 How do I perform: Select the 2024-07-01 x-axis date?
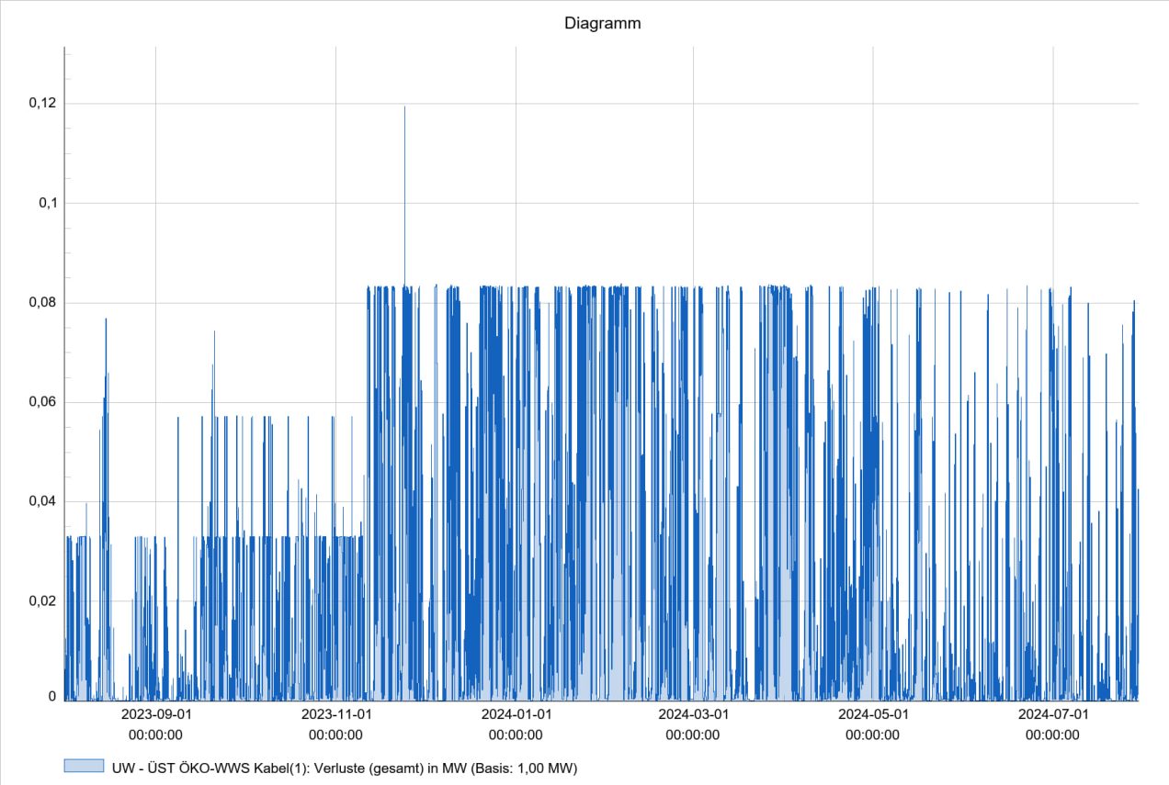1053,714
